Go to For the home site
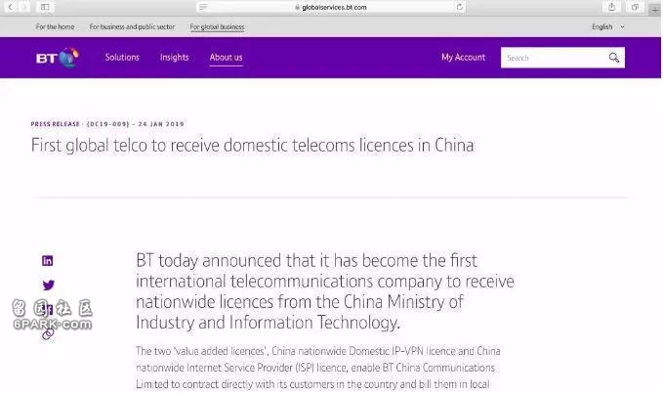The height and width of the screenshot is (395, 663). (x=55, y=26)
